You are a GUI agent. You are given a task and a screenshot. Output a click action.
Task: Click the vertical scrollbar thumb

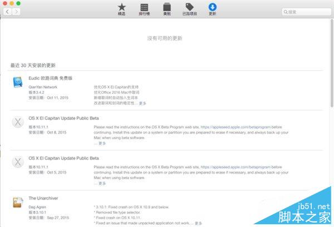point(332,63)
